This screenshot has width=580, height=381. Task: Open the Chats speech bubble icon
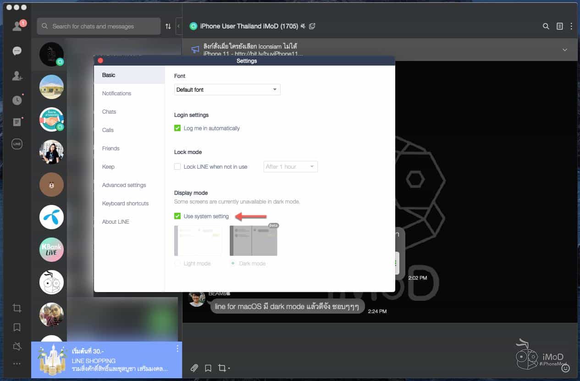point(17,51)
